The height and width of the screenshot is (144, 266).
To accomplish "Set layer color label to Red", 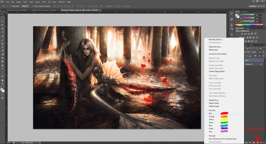I will pos(224,113).
